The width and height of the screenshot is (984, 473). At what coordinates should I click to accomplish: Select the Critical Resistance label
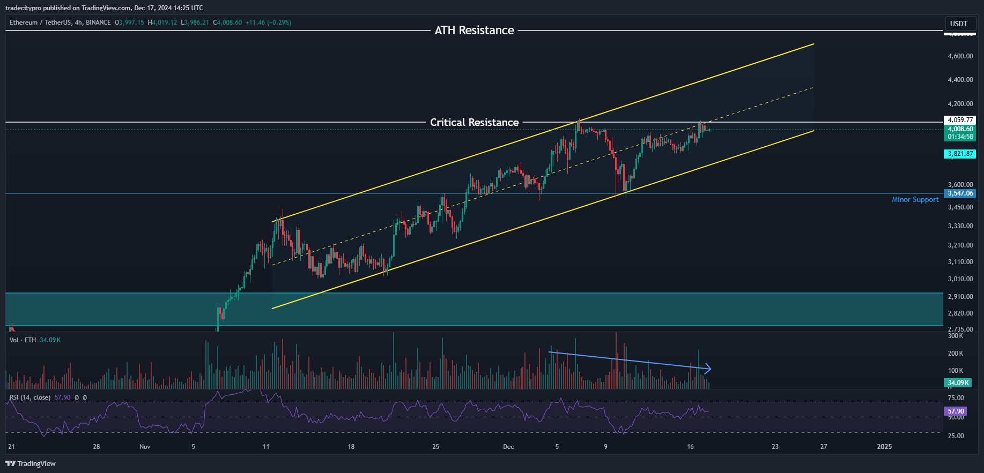[474, 123]
